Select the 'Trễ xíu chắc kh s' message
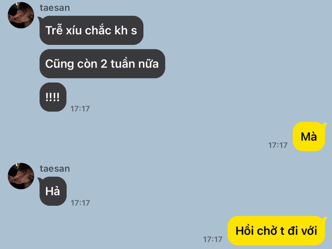This screenshot has height=249, width=332. click(91, 30)
